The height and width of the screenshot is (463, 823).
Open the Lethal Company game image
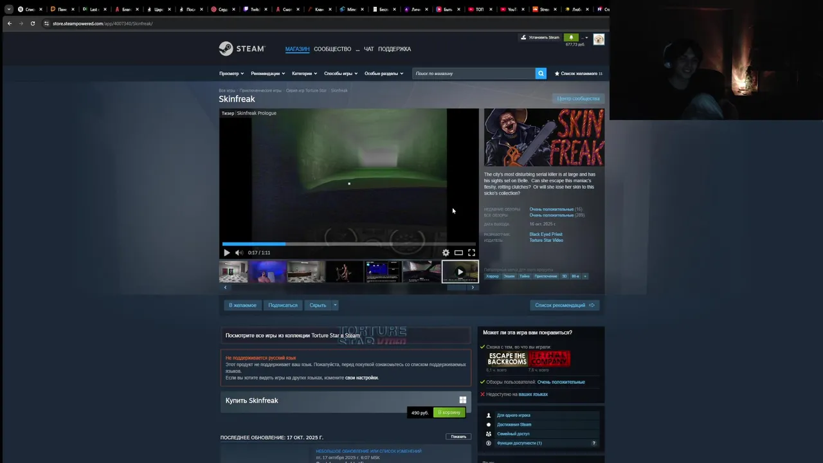pos(549,358)
